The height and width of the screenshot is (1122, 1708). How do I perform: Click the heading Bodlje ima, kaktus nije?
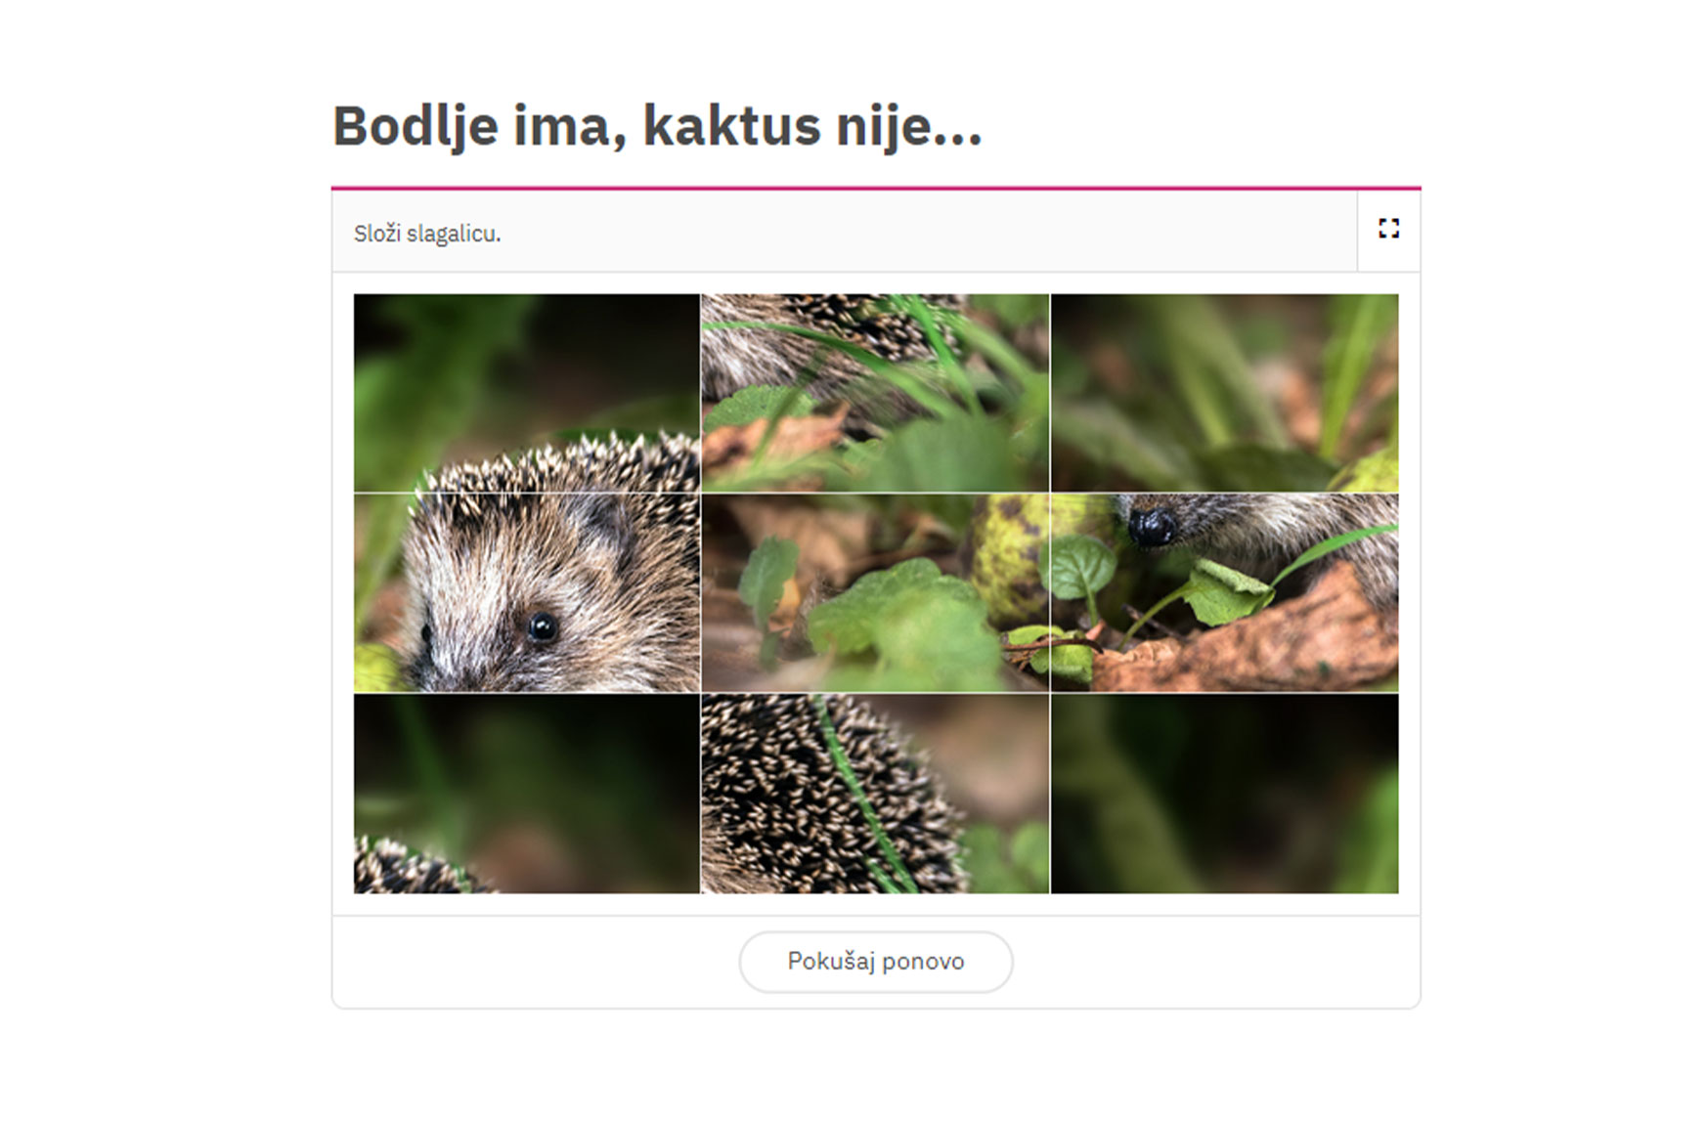[657, 127]
